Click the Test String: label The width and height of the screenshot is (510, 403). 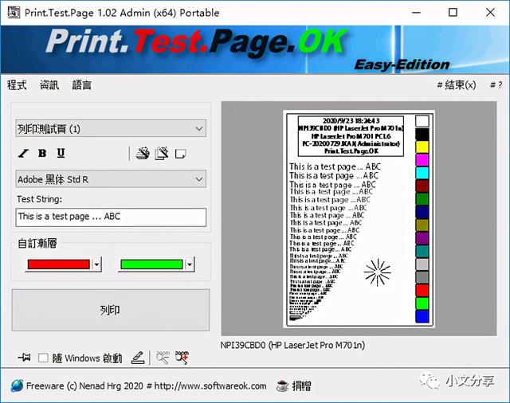pyautogui.click(x=39, y=199)
